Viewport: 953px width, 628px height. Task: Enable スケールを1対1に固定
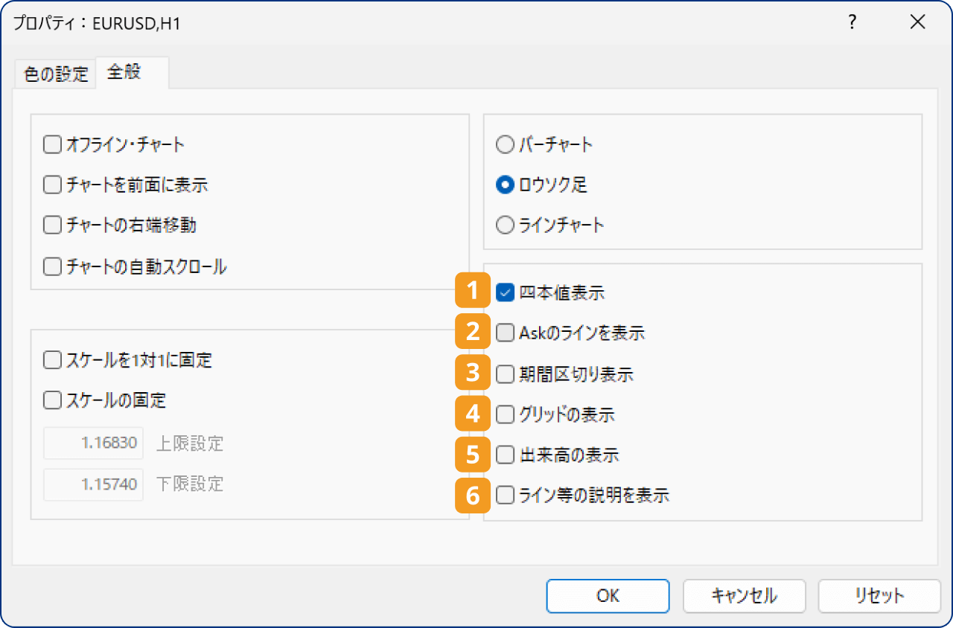pos(51,359)
